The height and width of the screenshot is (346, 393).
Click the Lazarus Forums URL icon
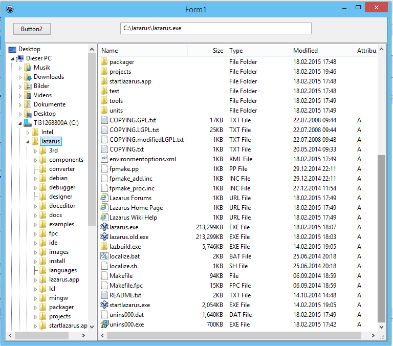coord(104,198)
